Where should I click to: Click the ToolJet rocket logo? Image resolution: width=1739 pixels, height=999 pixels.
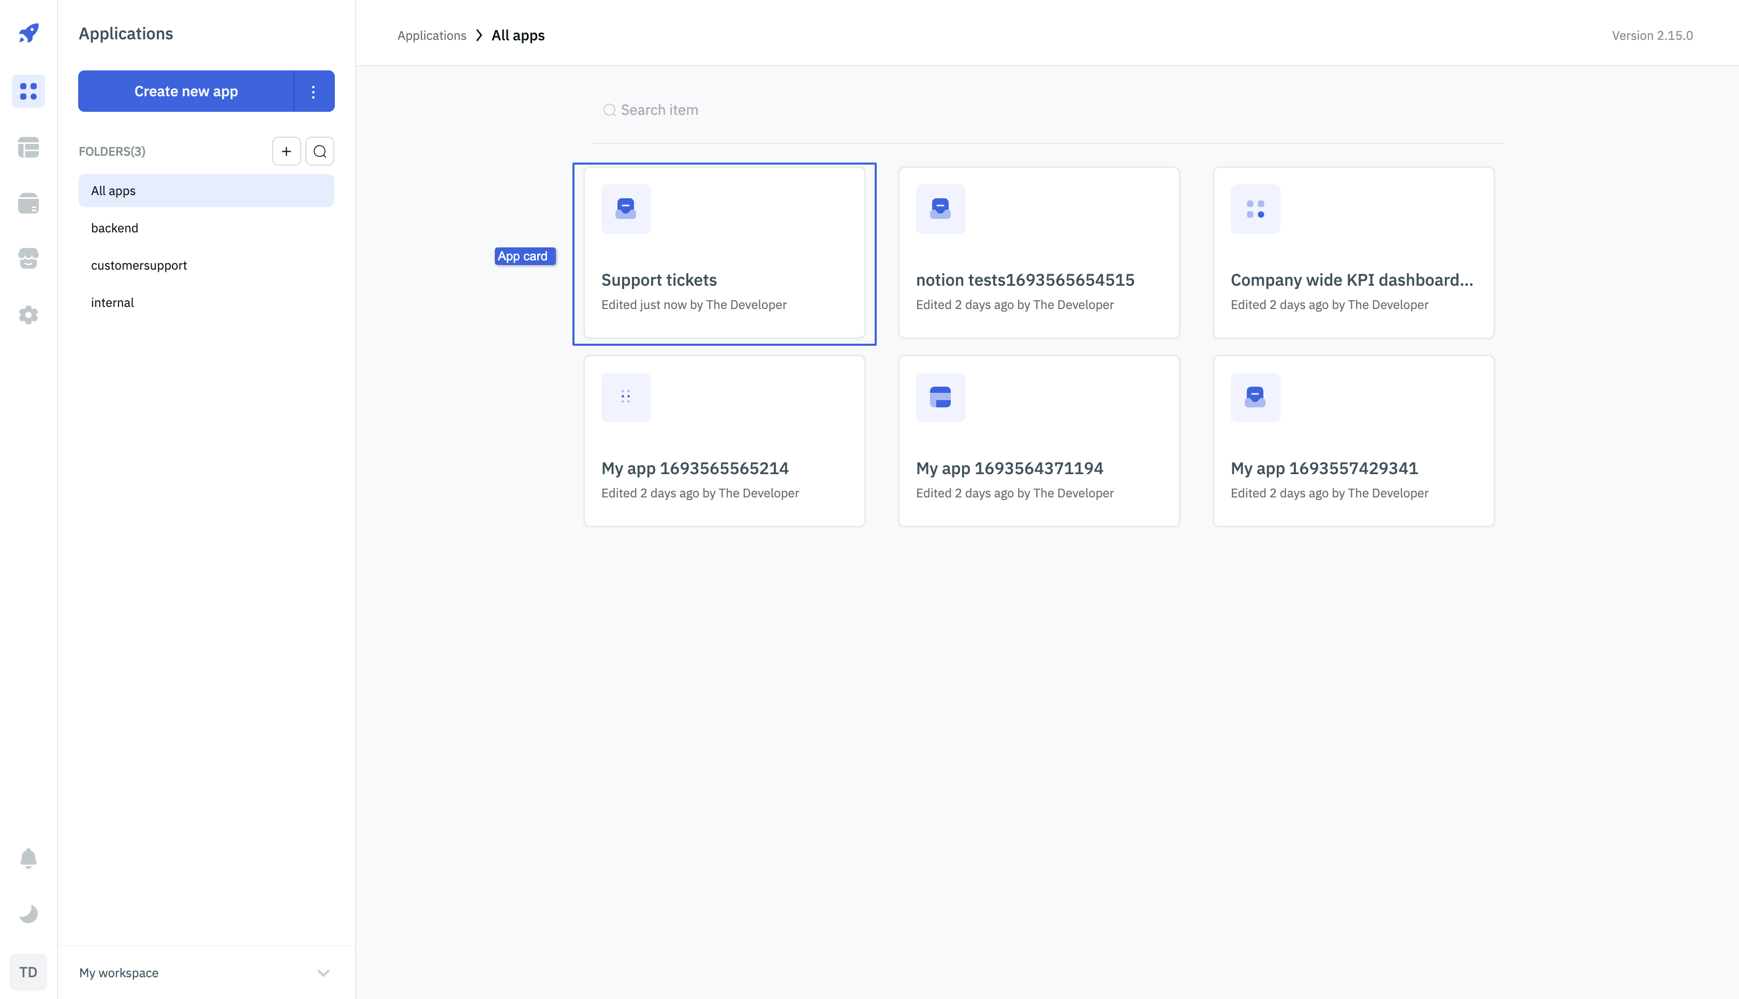[x=28, y=33]
